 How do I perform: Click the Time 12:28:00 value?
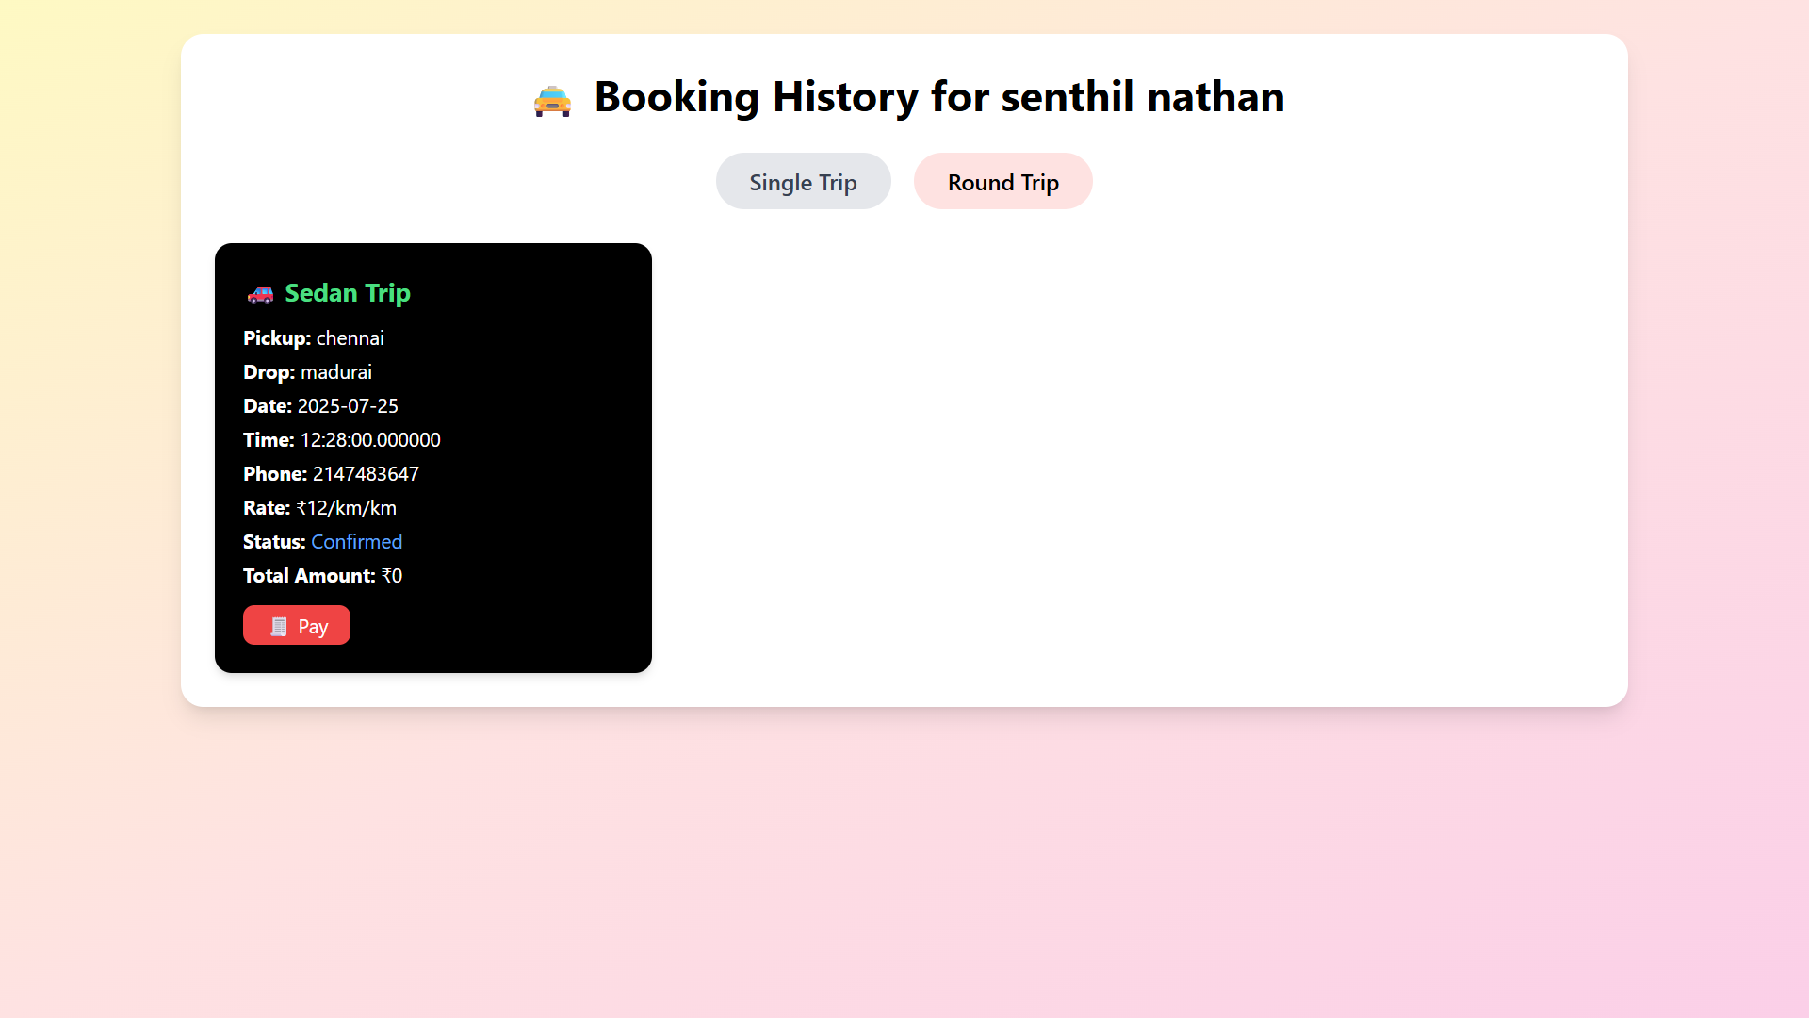[x=369, y=440]
